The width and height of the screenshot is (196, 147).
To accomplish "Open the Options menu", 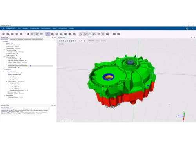I will [54, 28].
